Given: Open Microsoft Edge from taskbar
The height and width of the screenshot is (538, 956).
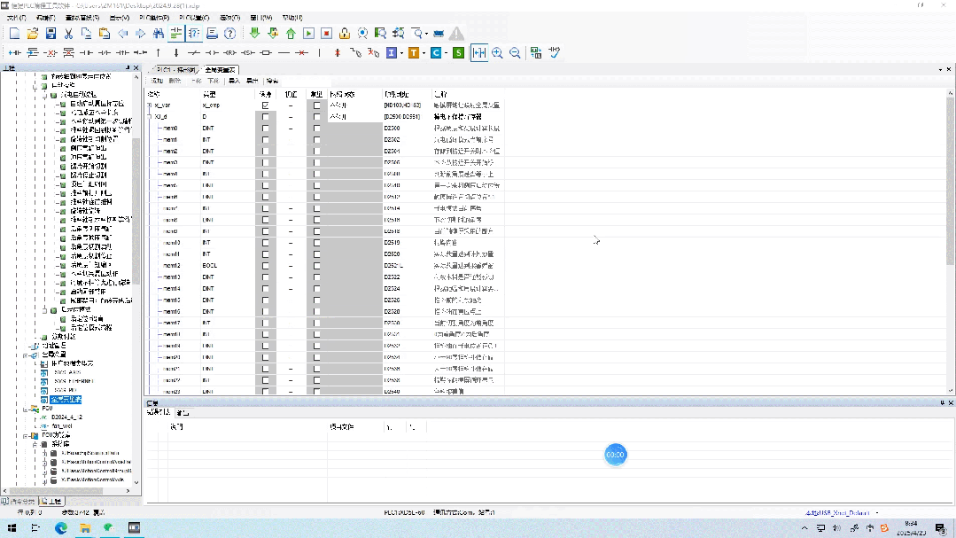Looking at the screenshot, I should (x=61, y=527).
